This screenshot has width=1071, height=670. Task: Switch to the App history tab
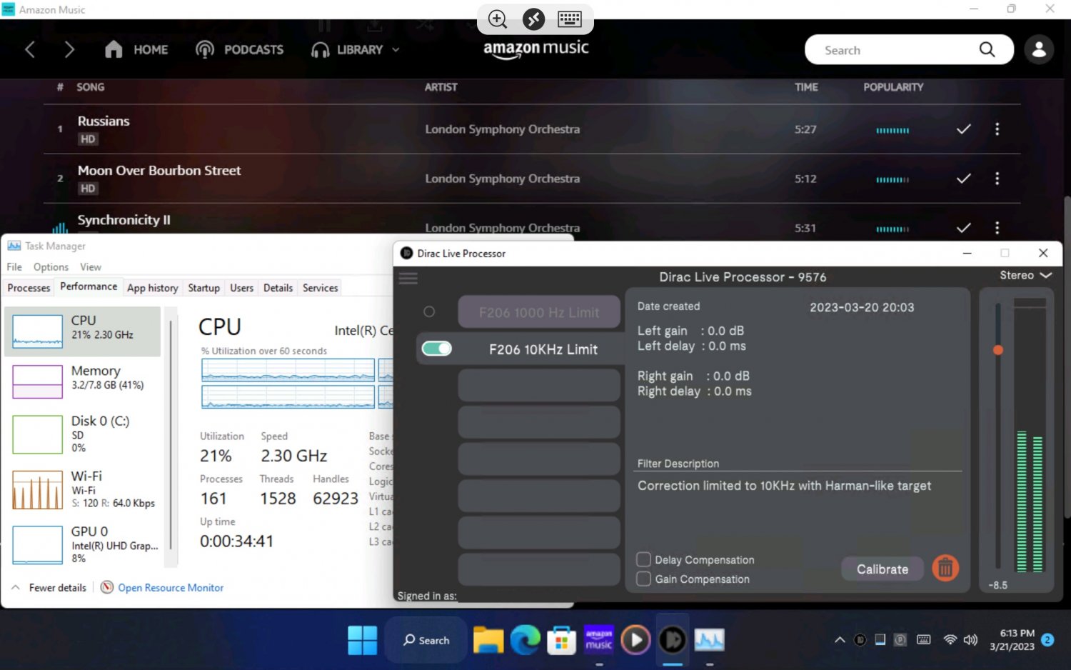tap(152, 287)
